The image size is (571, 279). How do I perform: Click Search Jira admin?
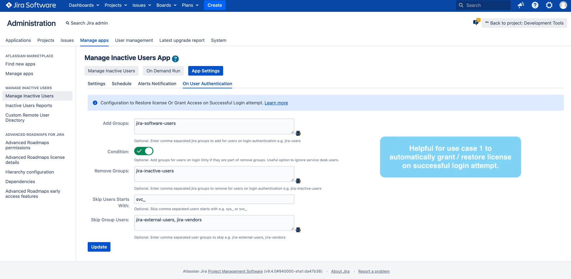(x=87, y=23)
